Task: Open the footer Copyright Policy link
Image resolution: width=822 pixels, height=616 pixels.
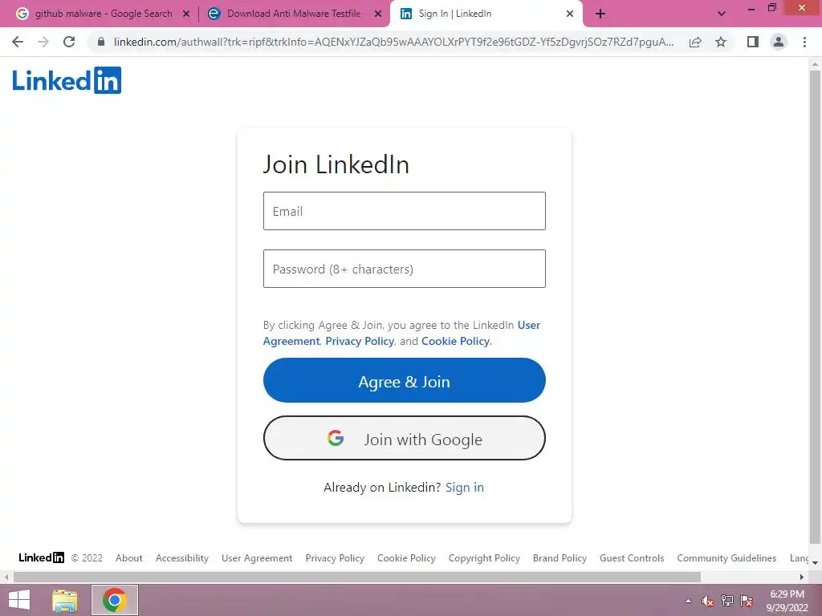Action: pos(484,558)
